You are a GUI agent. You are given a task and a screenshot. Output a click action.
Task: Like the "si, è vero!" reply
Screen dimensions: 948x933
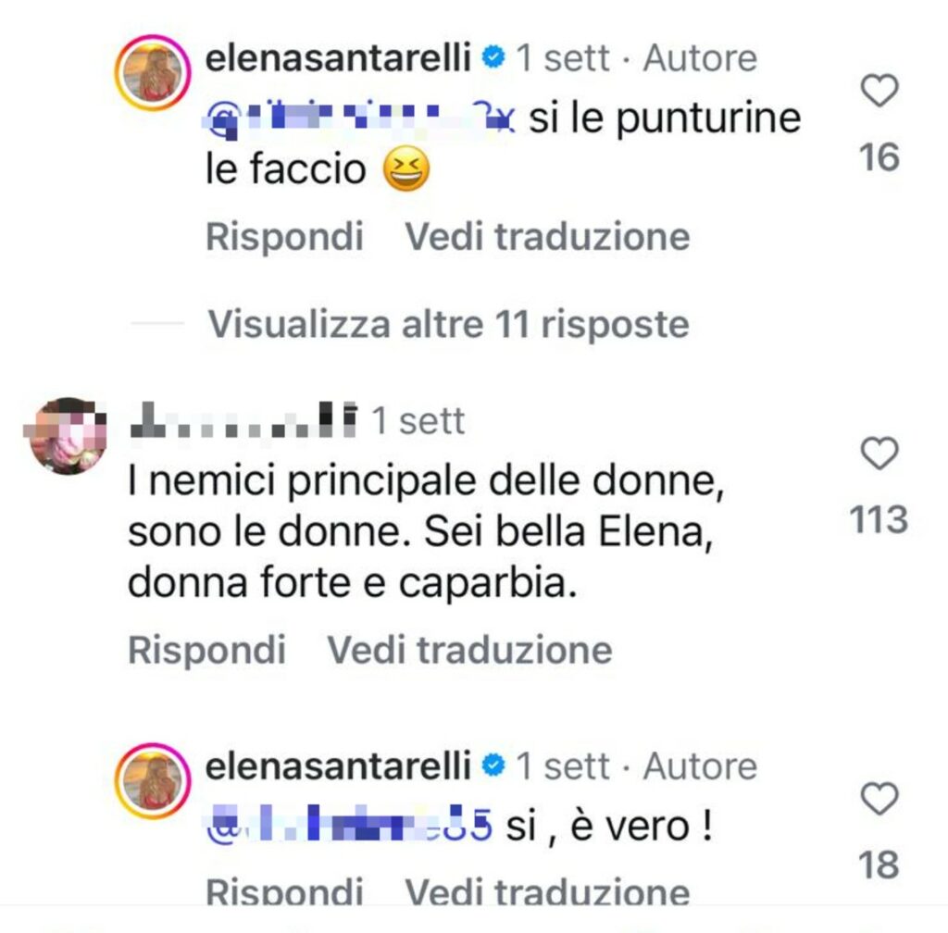pyautogui.click(x=879, y=798)
